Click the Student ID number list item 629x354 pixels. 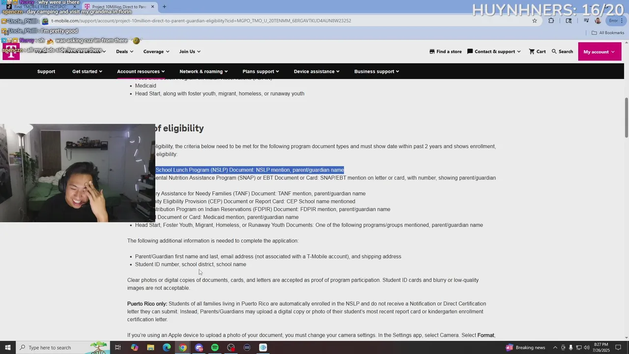click(191, 265)
